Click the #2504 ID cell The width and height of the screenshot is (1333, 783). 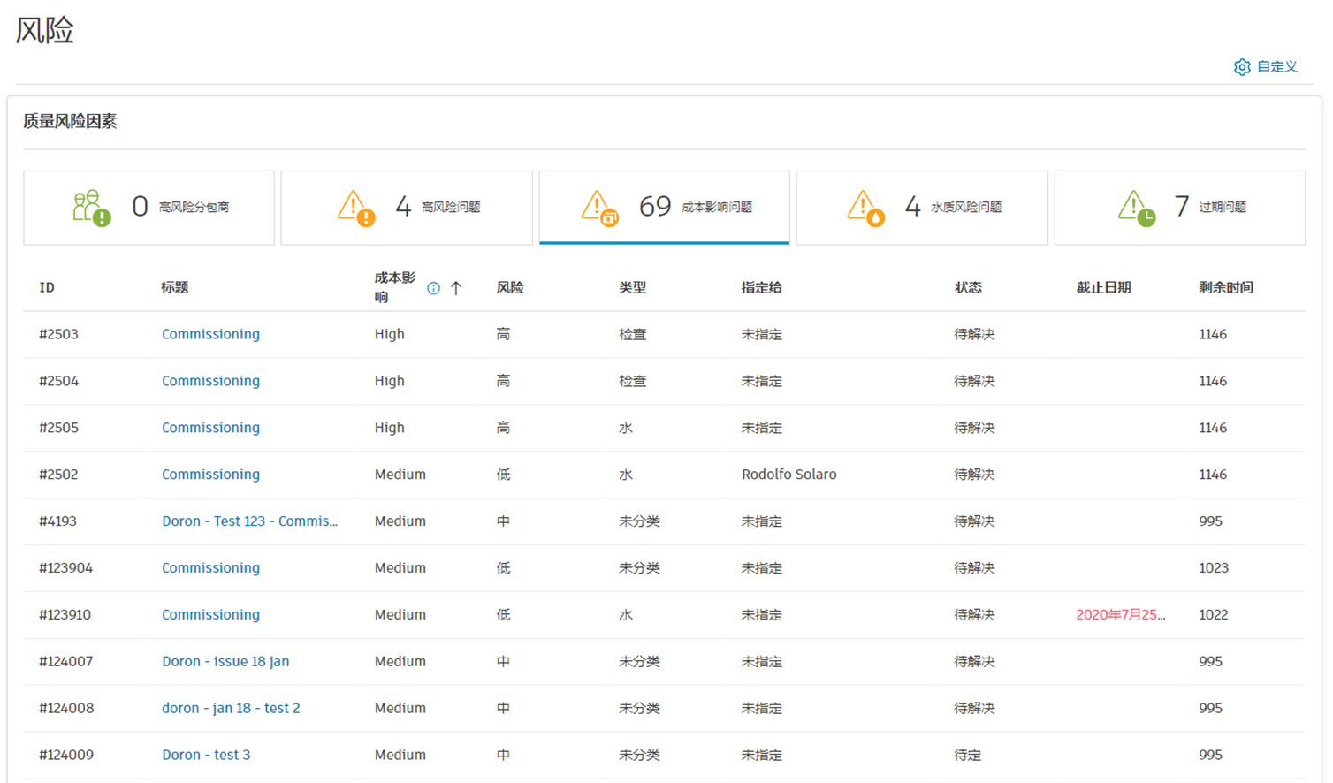tap(58, 381)
